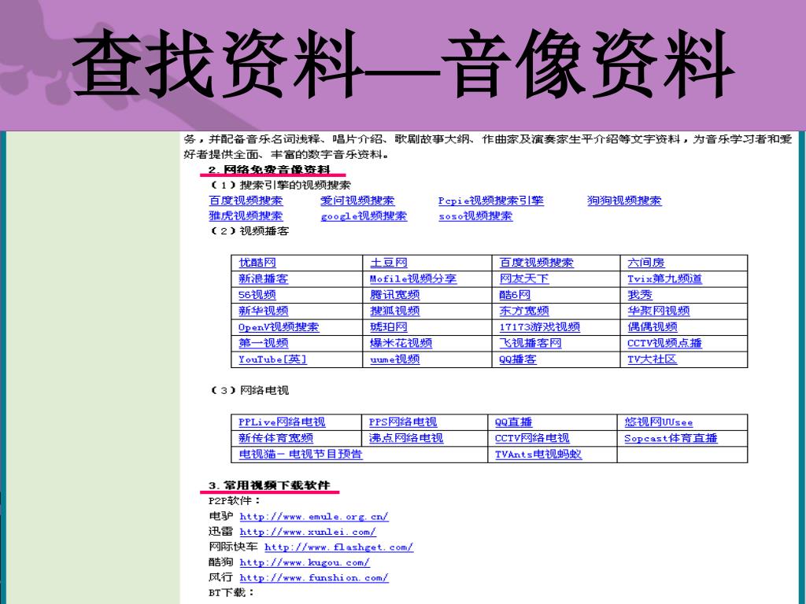The image size is (806, 604).
Task: Click 百度视频搜索 in the podcast table
Action: pos(536,263)
